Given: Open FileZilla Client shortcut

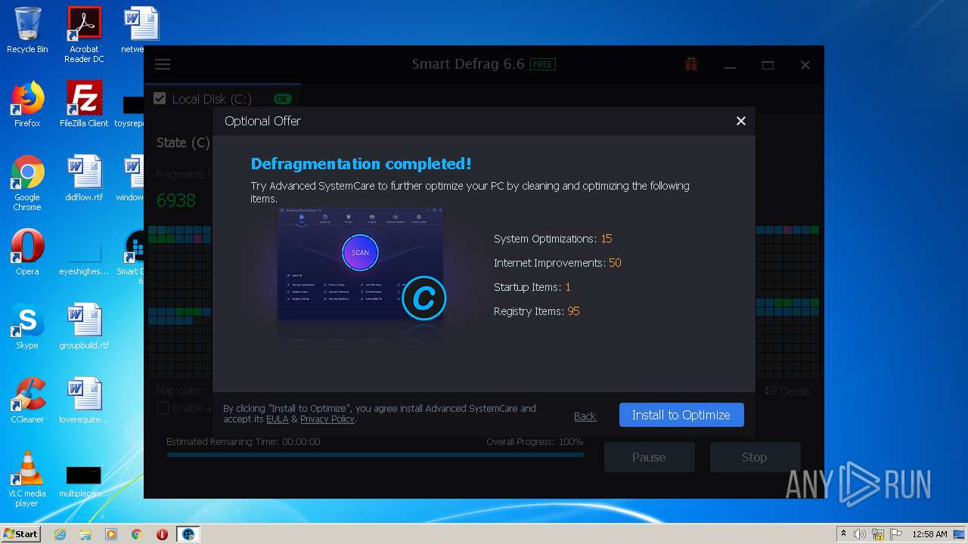Looking at the screenshot, I should pyautogui.click(x=84, y=104).
